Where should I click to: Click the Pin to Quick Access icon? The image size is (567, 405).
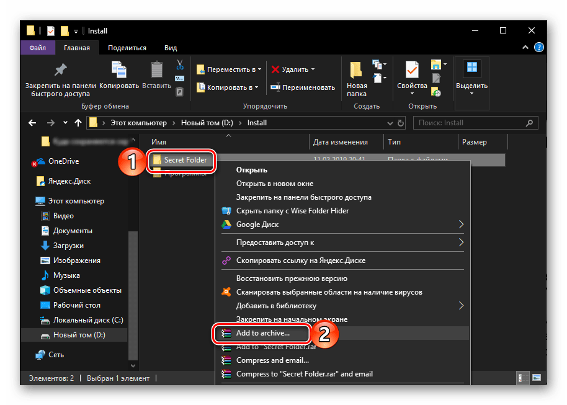[x=60, y=70]
